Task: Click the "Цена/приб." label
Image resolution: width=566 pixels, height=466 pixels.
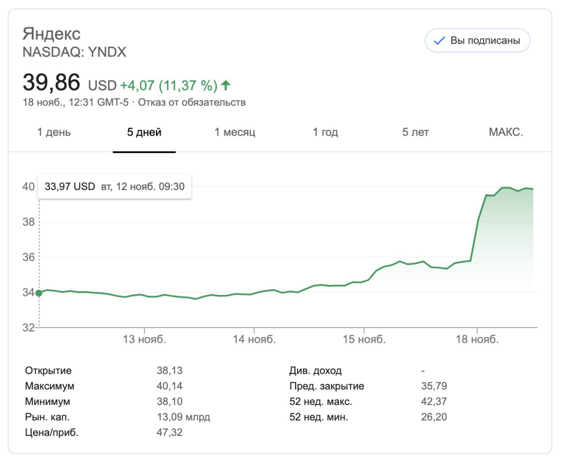Action: (52, 432)
